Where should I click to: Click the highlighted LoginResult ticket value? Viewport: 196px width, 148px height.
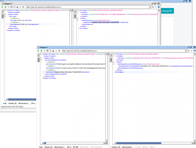point(105,22)
